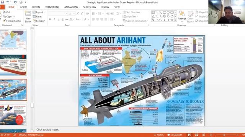The image size is (245, 137).
Task: Switch to Slide Sorter view icon
Action: (x=196, y=135)
